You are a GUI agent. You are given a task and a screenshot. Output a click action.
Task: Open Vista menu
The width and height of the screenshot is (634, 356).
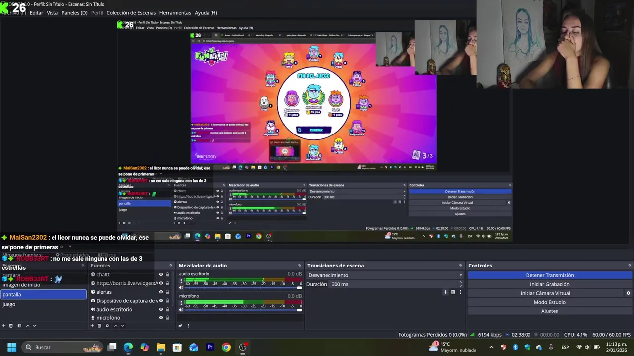52,13
